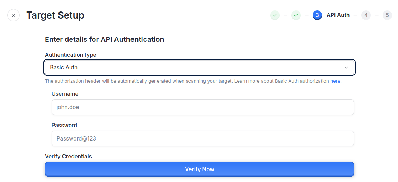The image size is (398, 182).
Task: Focus the Password input field
Action: tap(203, 138)
